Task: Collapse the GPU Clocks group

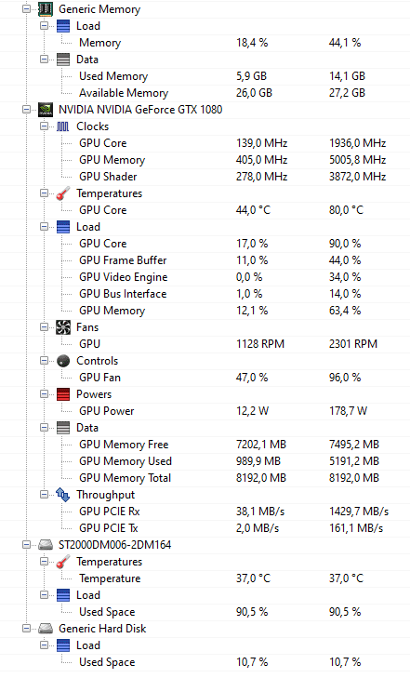Action: [44, 126]
